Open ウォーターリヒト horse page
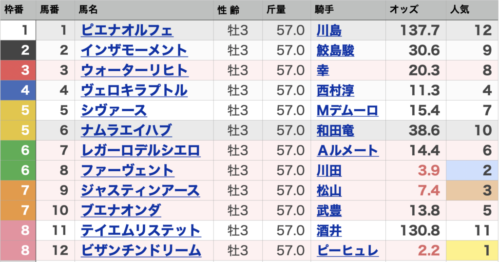 click(134, 70)
